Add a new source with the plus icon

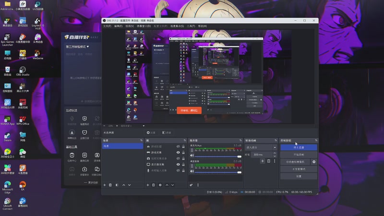[x=148, y=185]
